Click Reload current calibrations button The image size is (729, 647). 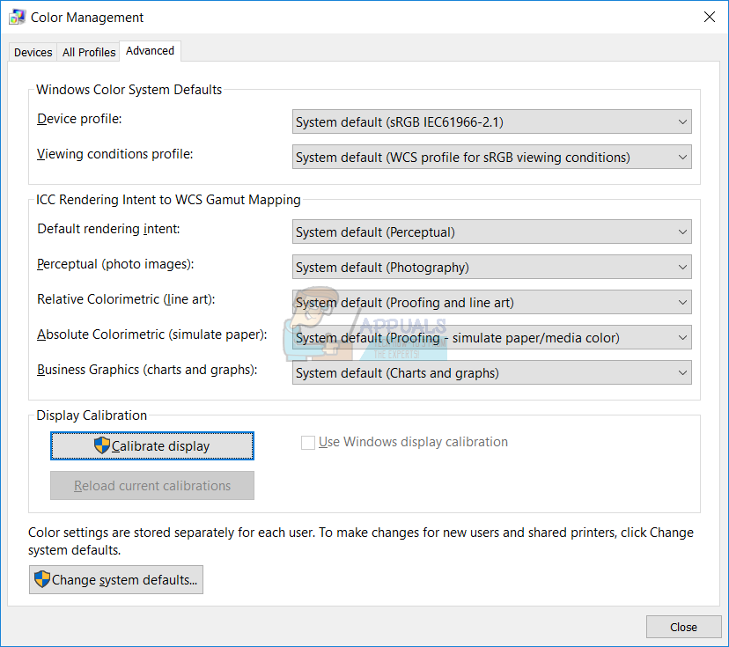[152, 486]
